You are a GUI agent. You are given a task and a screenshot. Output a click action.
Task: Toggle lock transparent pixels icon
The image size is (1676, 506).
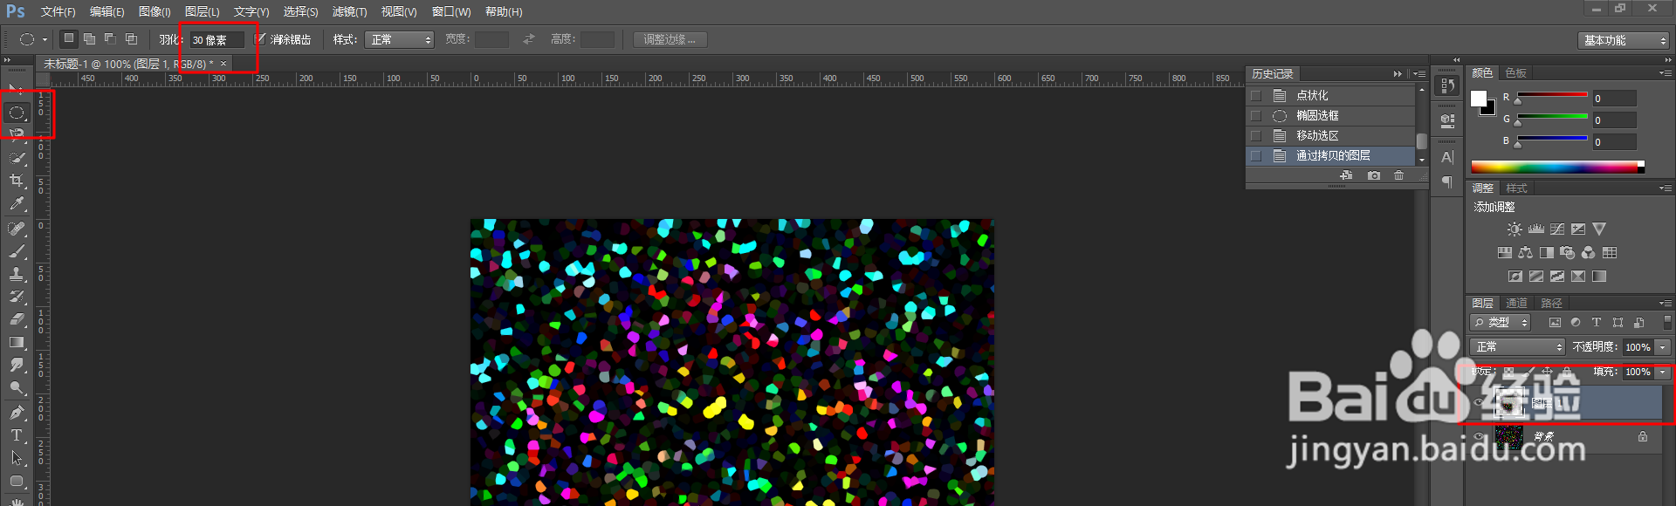click(1508, 372)
